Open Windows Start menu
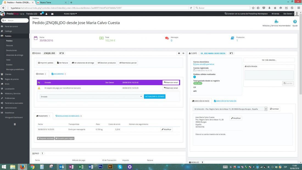 tap(4, 167)
